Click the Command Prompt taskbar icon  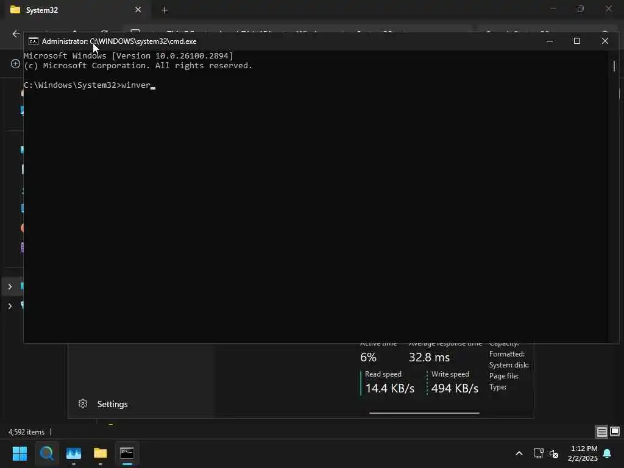click(x=127, y=453)
